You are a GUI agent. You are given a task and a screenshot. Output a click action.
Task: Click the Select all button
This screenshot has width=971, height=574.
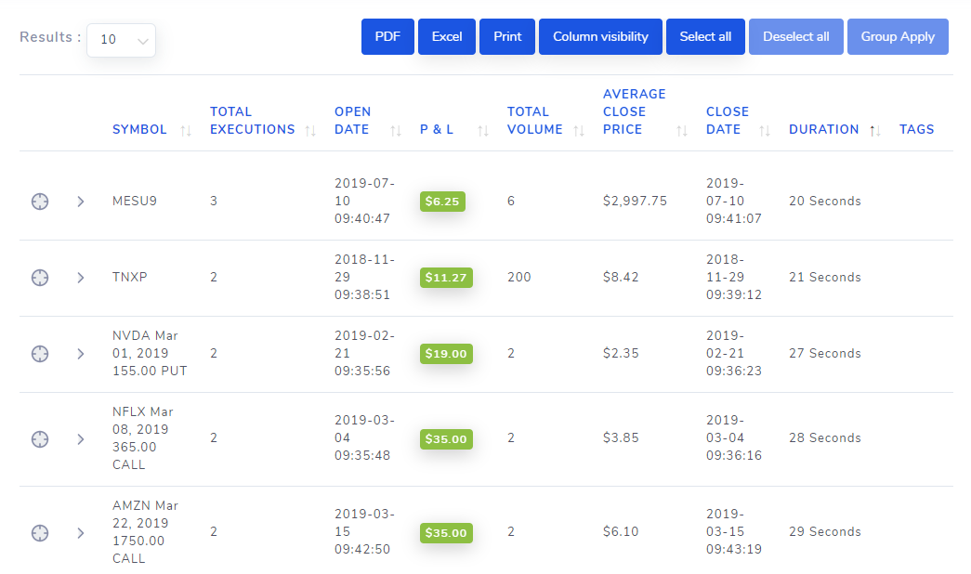705,36
